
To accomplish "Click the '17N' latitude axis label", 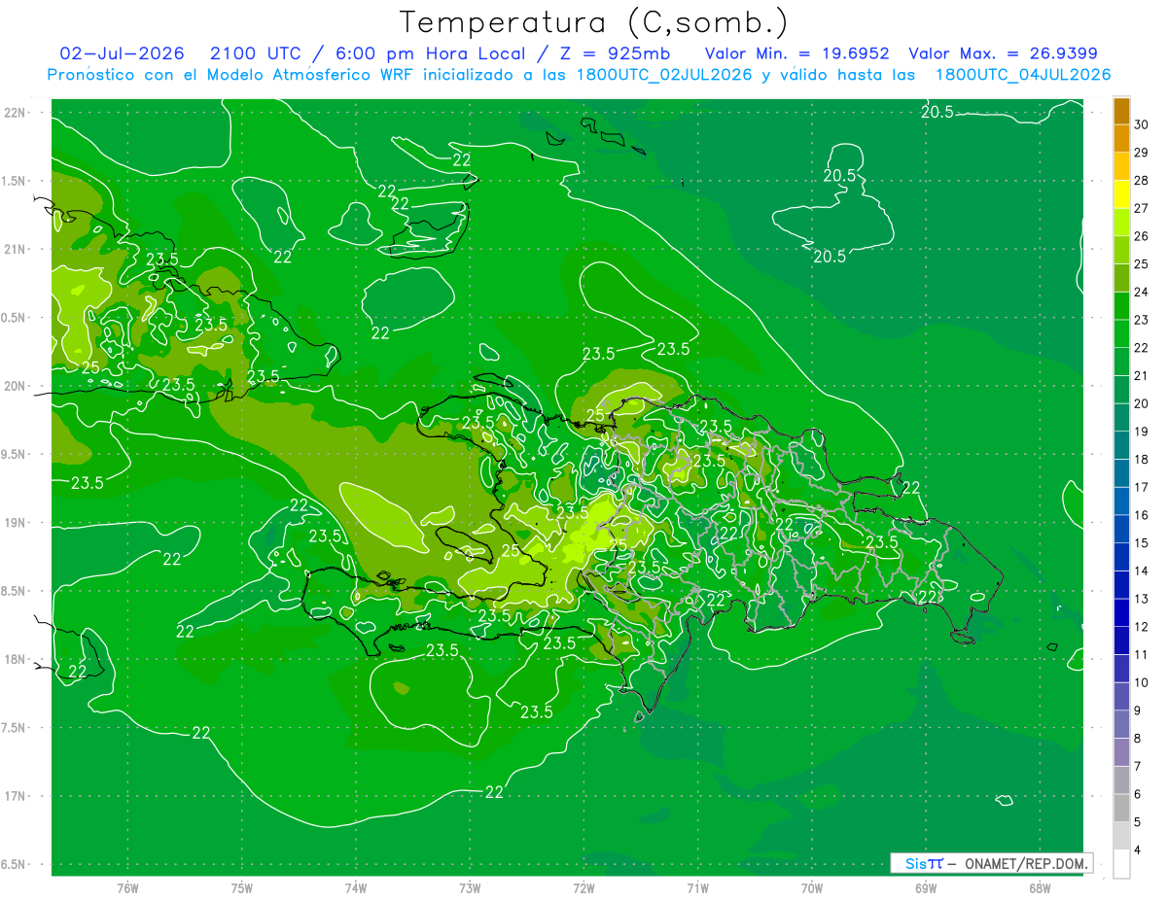I will [16, 796].
